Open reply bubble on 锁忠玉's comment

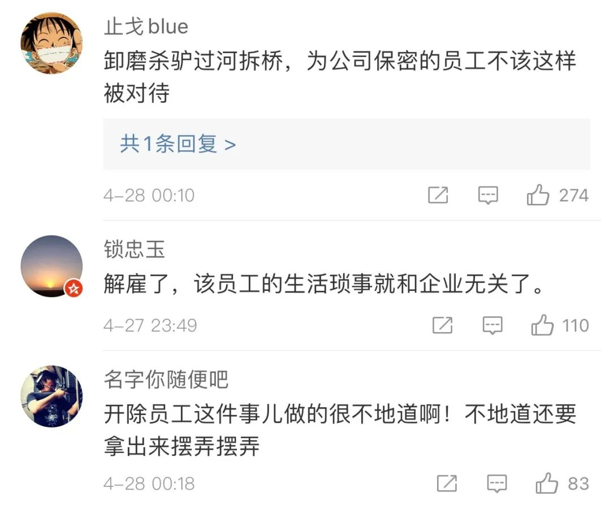pyautogui.click(x=492, y=325)
